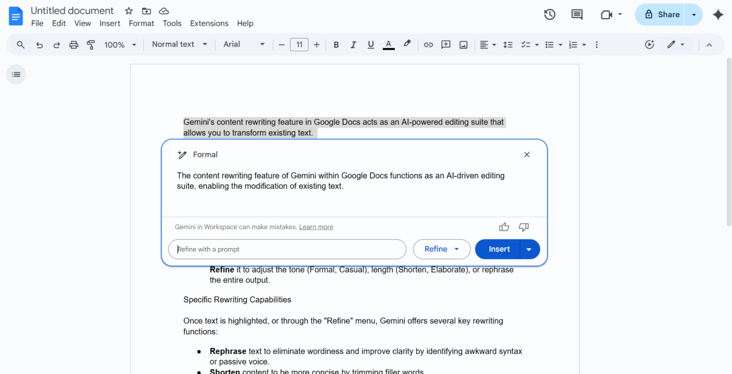Open the Insert menu
The width and height of the screenshot is (732, 374).
pos(110,24)
